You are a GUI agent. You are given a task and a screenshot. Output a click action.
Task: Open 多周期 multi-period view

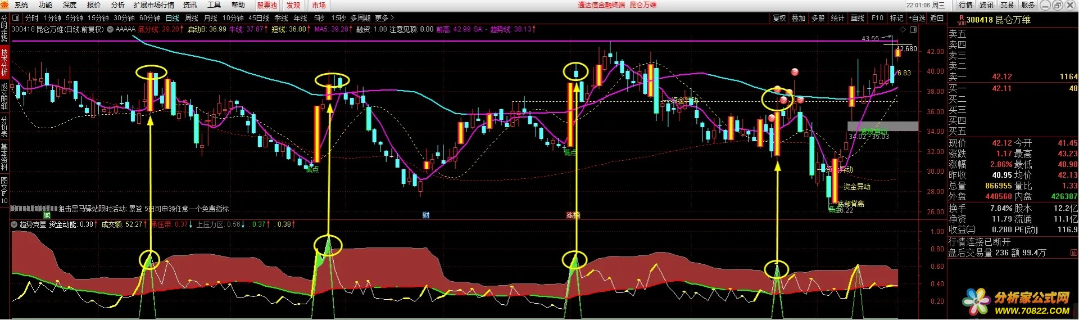pos(361,18)
